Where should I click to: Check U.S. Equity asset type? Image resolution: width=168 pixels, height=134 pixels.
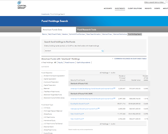(x=42, y=108)
